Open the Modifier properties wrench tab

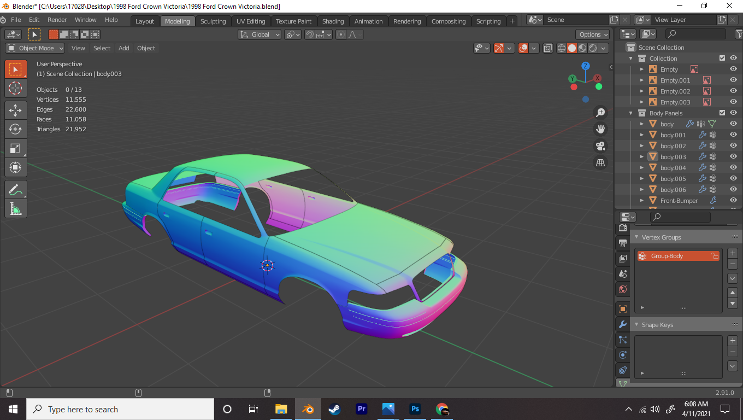623,324
